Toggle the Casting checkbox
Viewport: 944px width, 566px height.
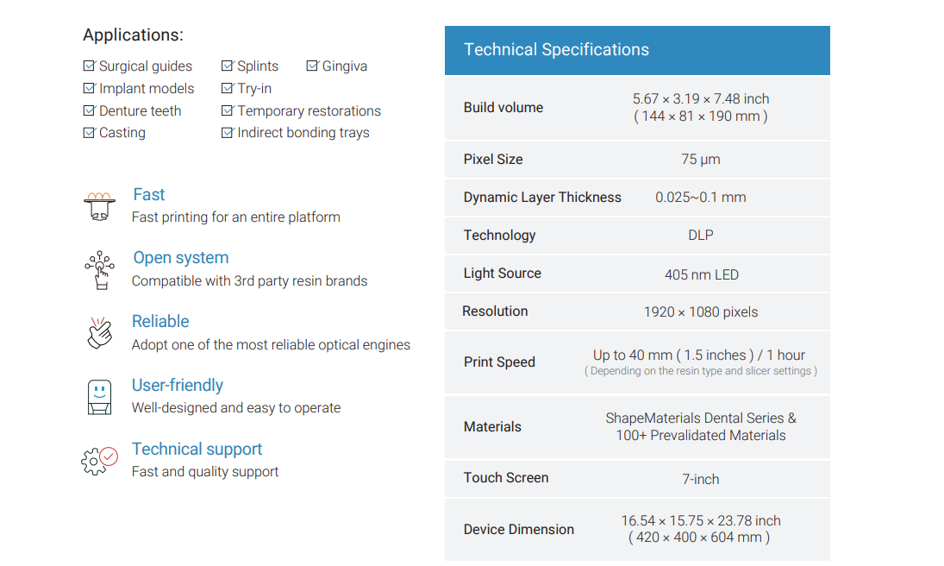tap(89, 133)
